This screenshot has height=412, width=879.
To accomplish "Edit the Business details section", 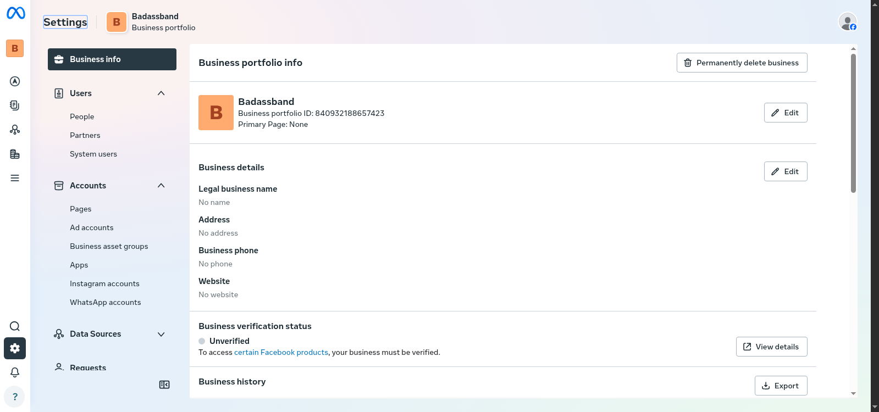I will point(785,171).
